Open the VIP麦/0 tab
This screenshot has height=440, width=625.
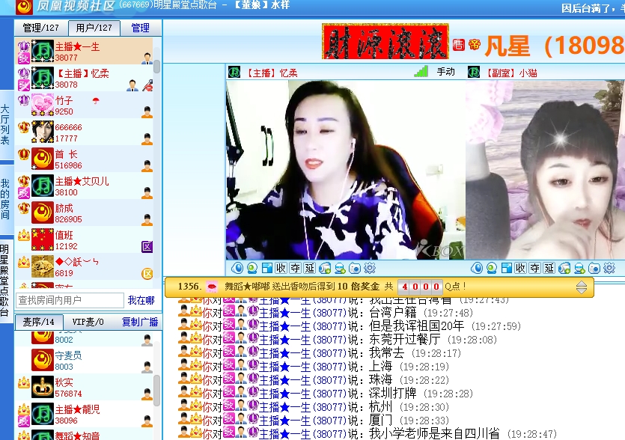88,322
